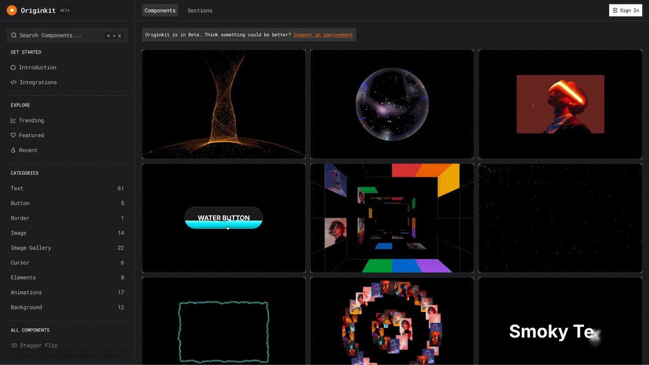Image resolution: width=649 pixels, height=365 pixels.
Task: Switch to the Sections tab
Action: [200, 11]
